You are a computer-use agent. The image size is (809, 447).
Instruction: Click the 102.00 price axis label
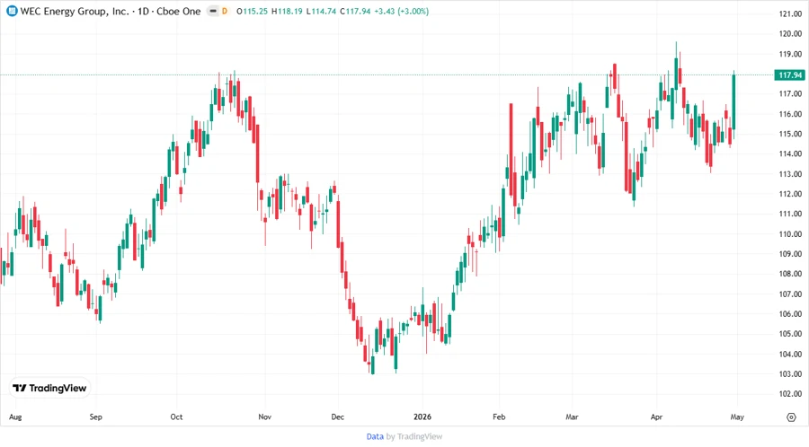(790, 394)
